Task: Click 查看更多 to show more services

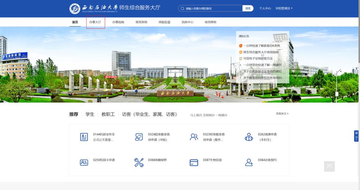Action: 282,114
